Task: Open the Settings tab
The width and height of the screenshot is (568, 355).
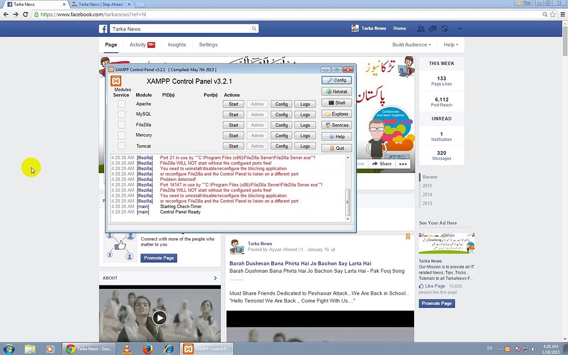Action: tap(208, 44)
